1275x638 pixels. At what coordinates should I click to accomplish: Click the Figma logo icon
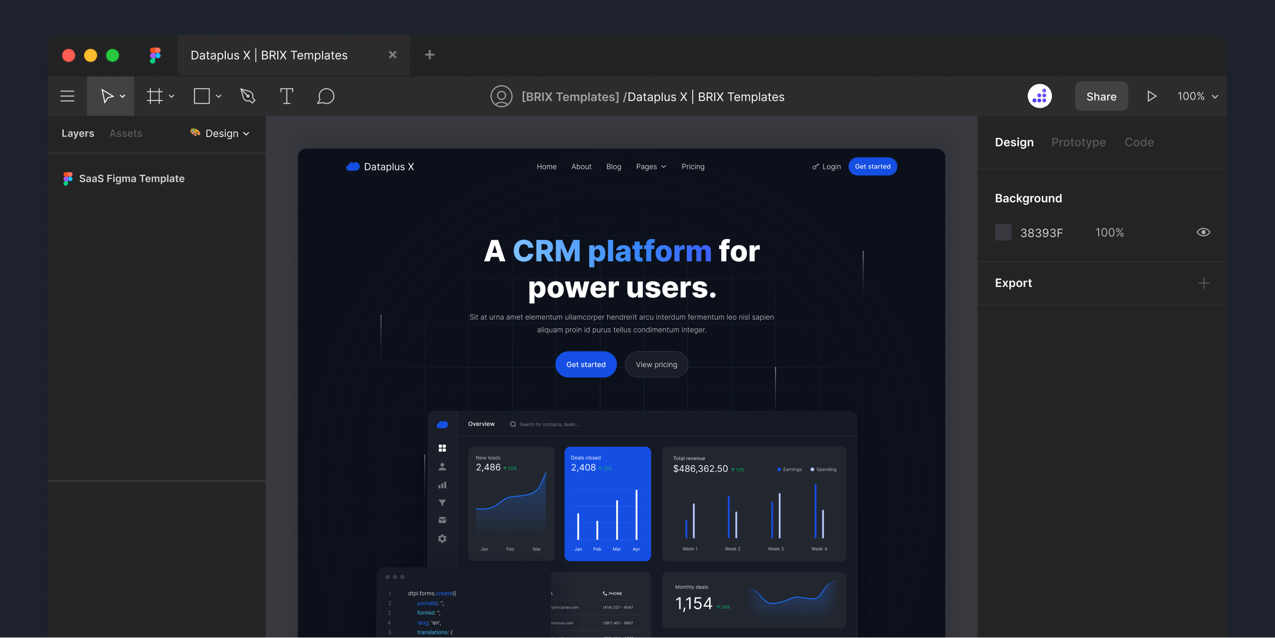(155, 55)
